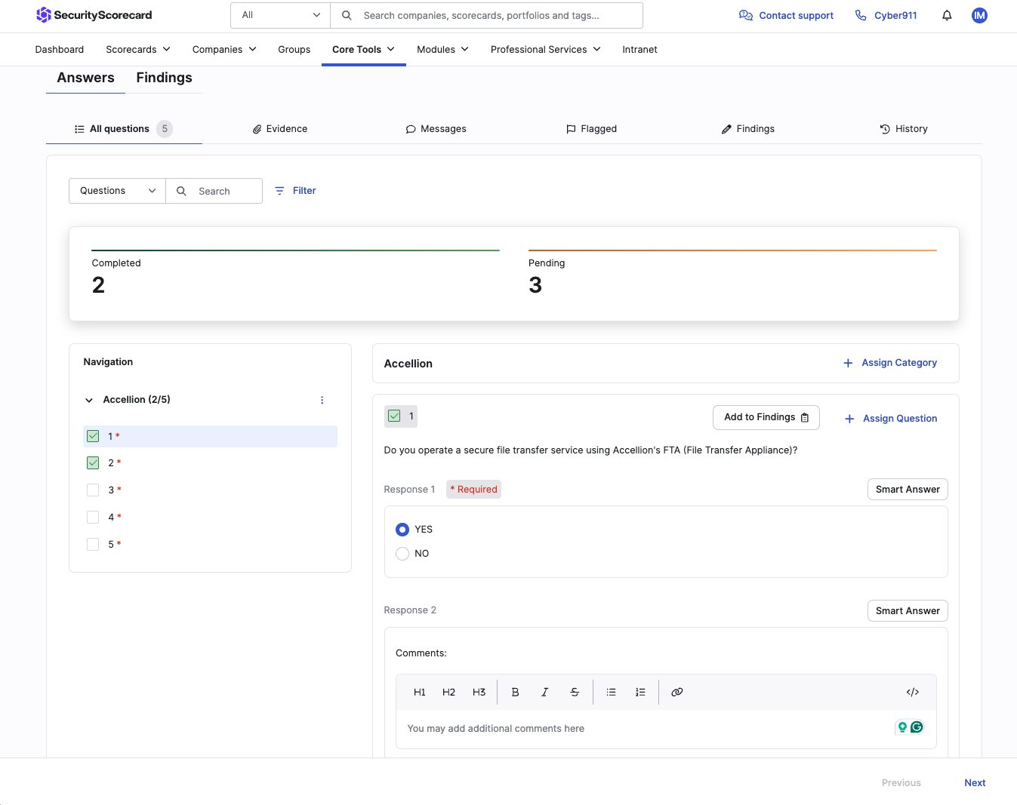Open the Intranet page
This screenshot has width=1017, height=805.
pos(640,50)
